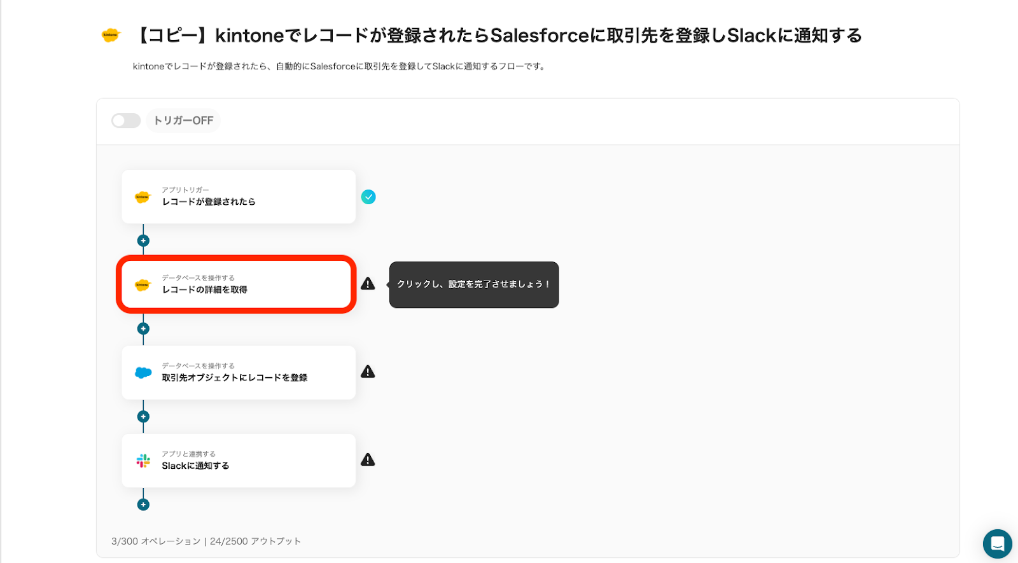Open the 取引先オブジェクトにレコードを登録 step
The width and height of the screenshot is (1018, 563).
click(239, 372)
